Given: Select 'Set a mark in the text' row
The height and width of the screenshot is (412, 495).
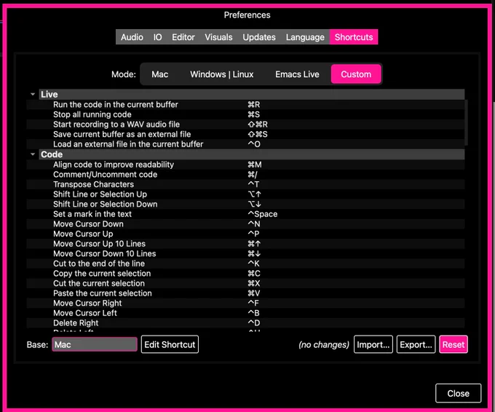Looking at the screenshot, I should (245, 214).
